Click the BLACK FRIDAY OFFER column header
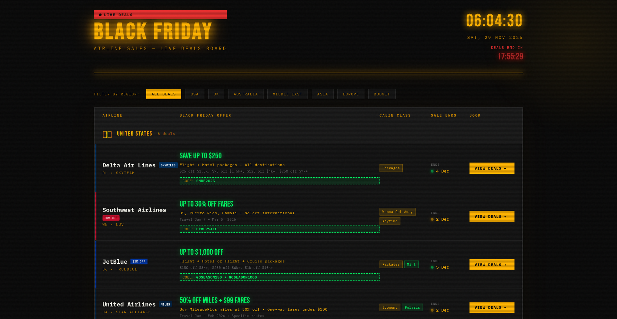 [205, 115]
